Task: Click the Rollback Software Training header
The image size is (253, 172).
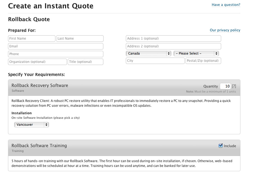Action: click(x=39, y=146)
